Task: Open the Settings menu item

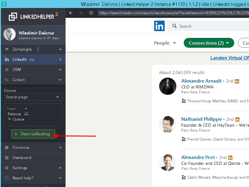Action: click(33, 168)
